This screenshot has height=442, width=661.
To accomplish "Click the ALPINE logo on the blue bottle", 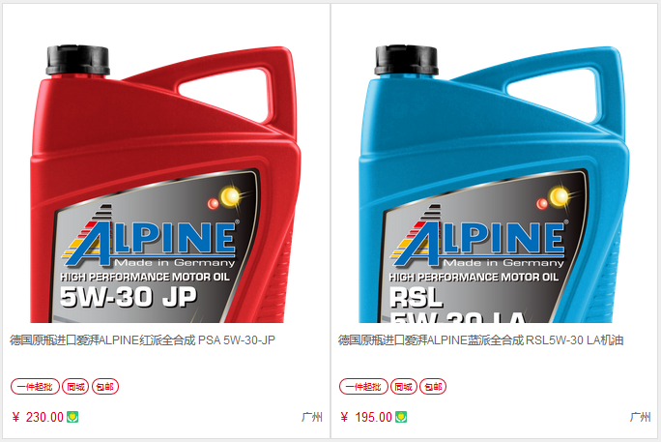I will point(479,238).
